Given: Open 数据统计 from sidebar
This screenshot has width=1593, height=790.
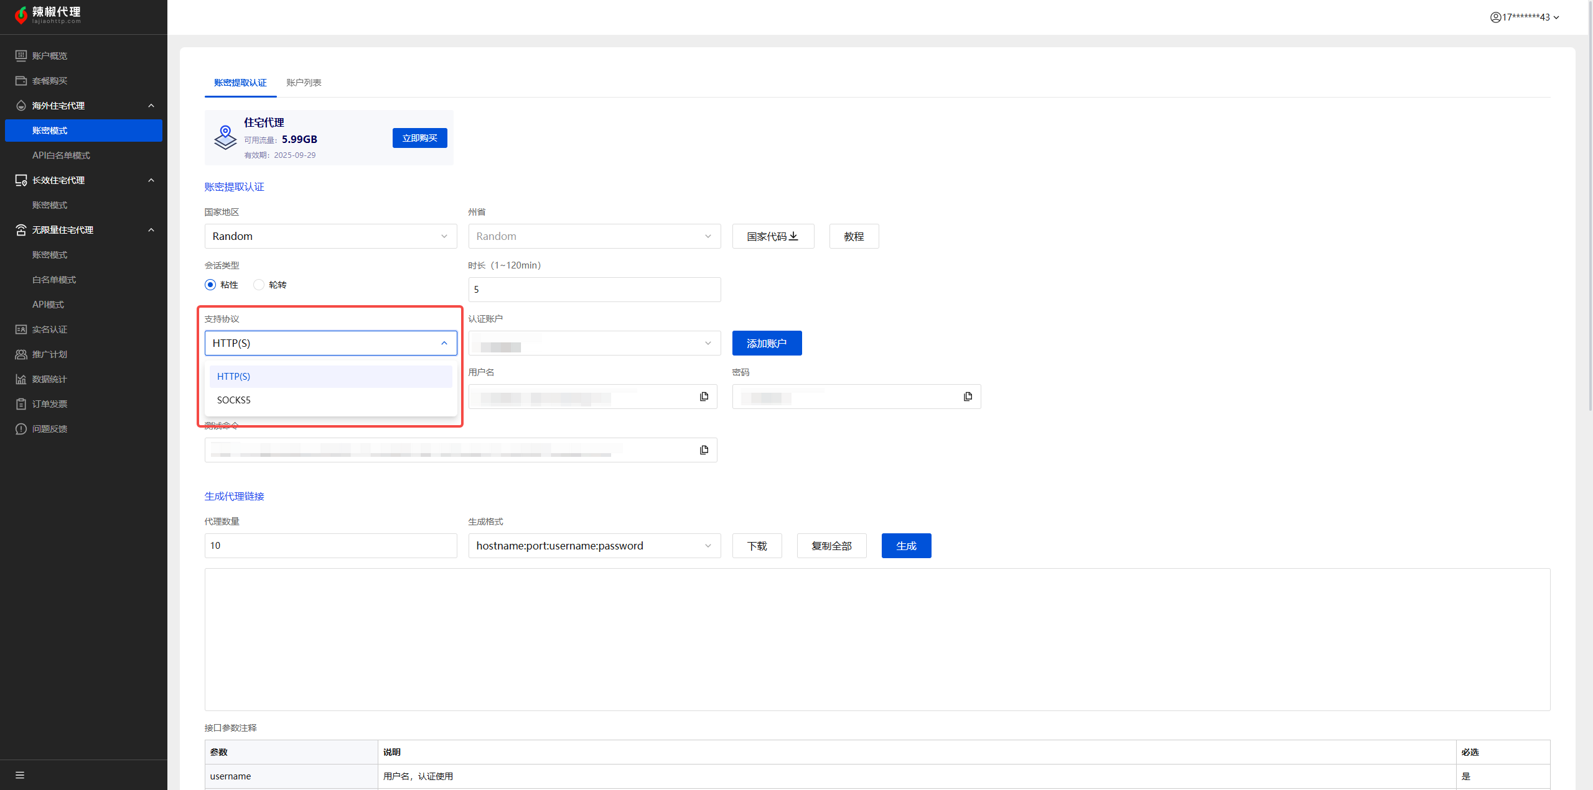Looking at the screenshot, I should point(49,379).
